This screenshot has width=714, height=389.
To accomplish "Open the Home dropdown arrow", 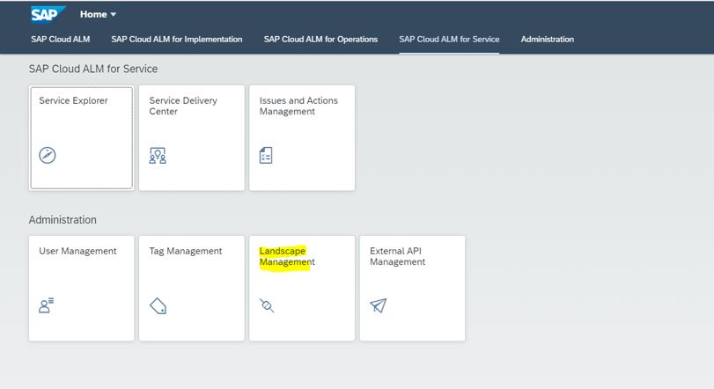I will click(x=114, y=15).
